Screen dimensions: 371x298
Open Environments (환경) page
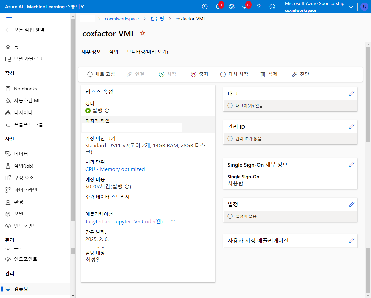pos(14,202)
